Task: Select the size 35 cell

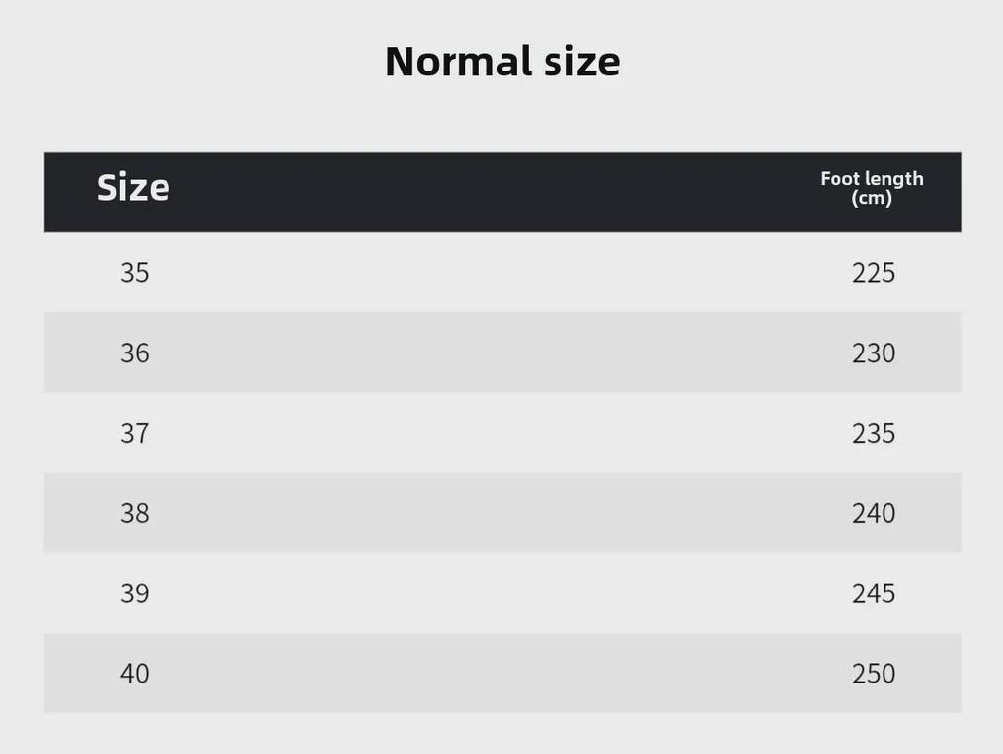Action: [135, 272]
